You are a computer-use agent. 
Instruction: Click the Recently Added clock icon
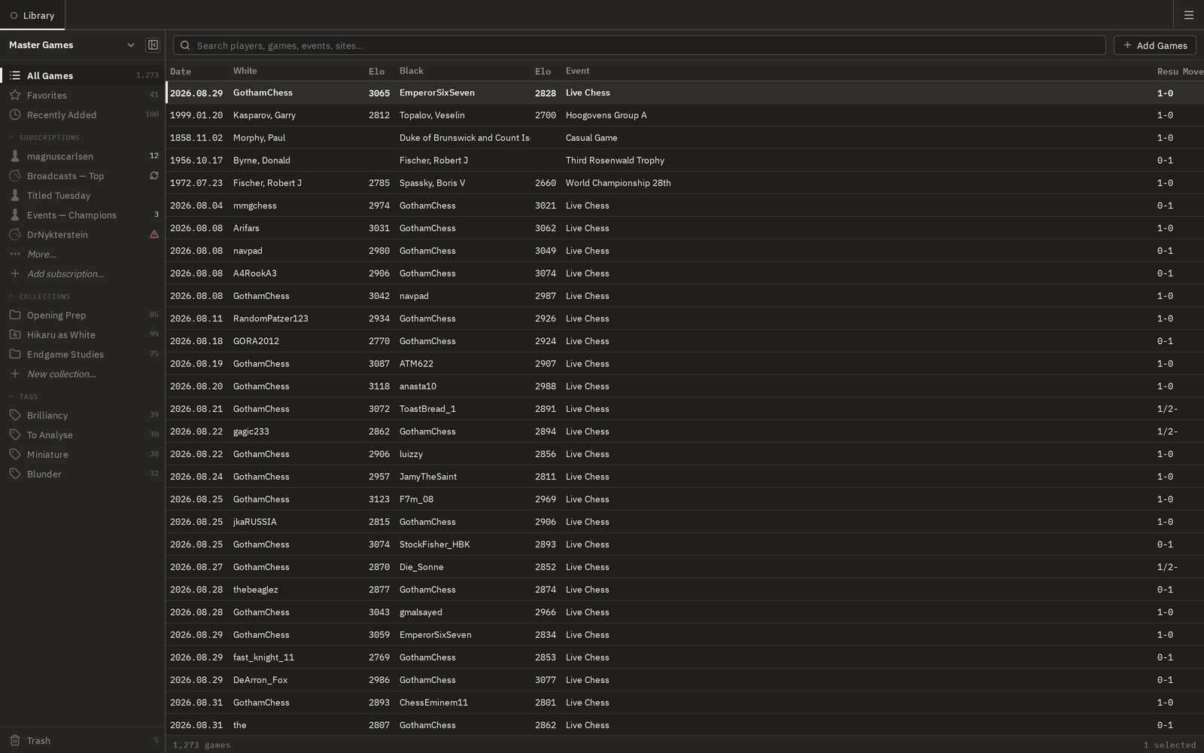click(15, 114)
